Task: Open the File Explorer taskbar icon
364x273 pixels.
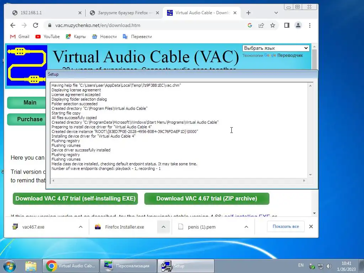Action: [x=31, y=266]
